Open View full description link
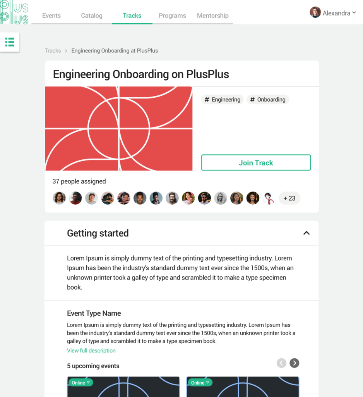The image size is (363, 397). (x=91, y=350)
